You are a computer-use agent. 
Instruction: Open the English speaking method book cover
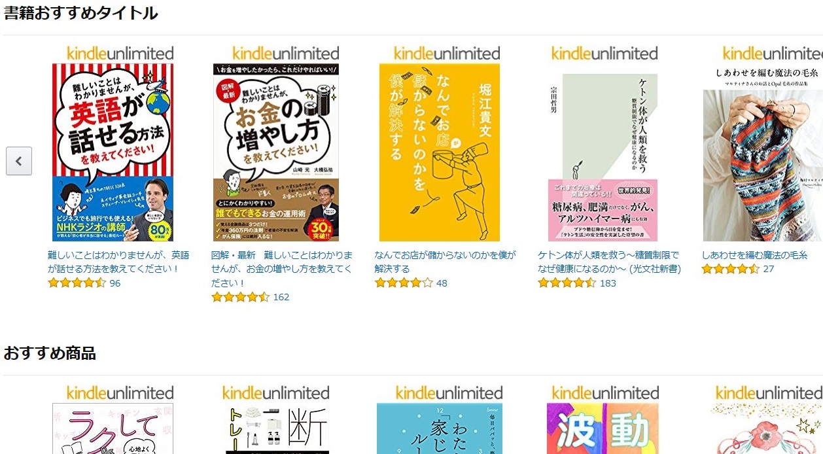[x=113, y=152]
